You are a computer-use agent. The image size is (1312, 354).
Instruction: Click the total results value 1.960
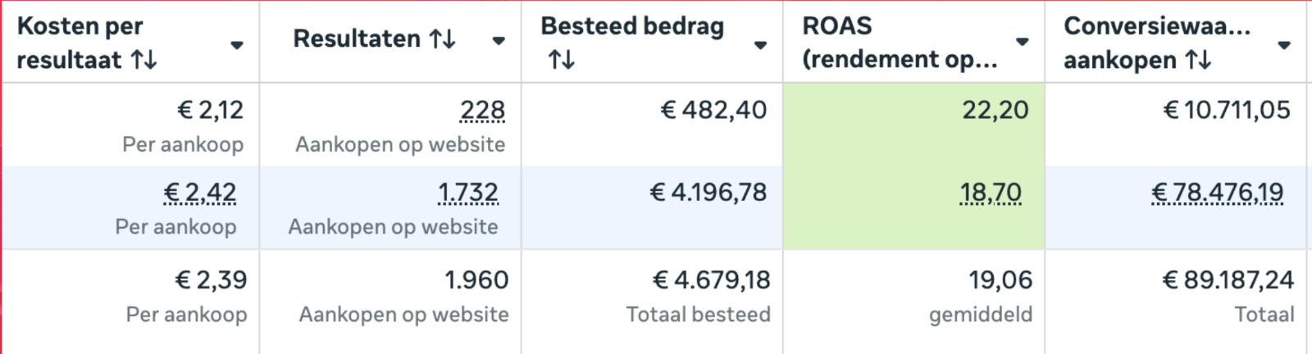[476, 280]
